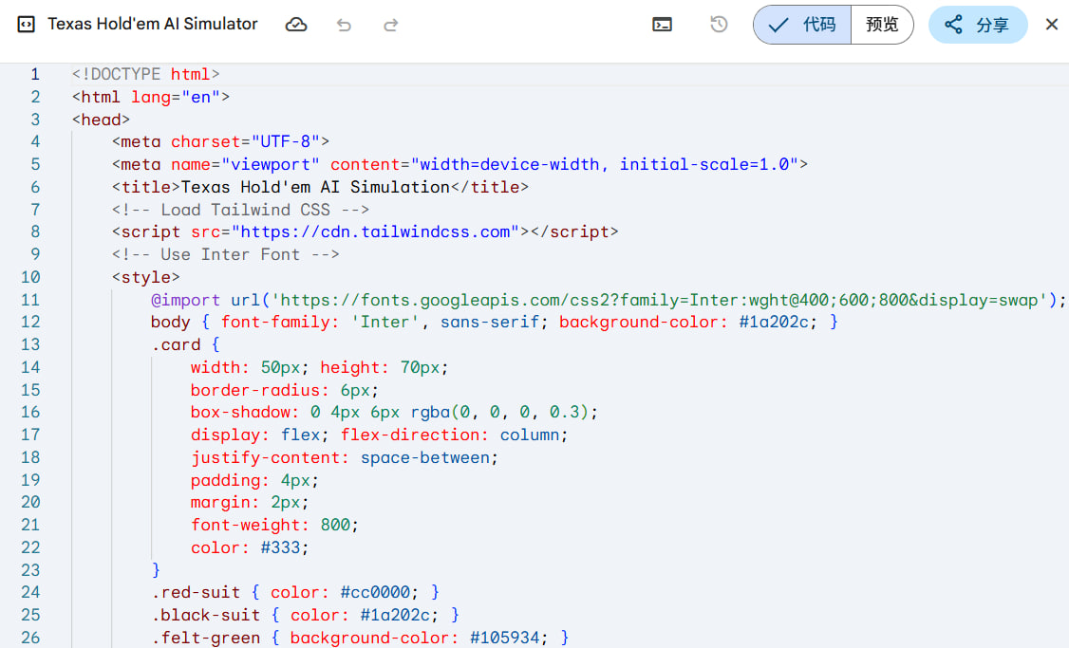The width and height of the screenshot is (1069, 648).
Task: Click the #105934 felt-green color value
Action: [x=510, y=638]
